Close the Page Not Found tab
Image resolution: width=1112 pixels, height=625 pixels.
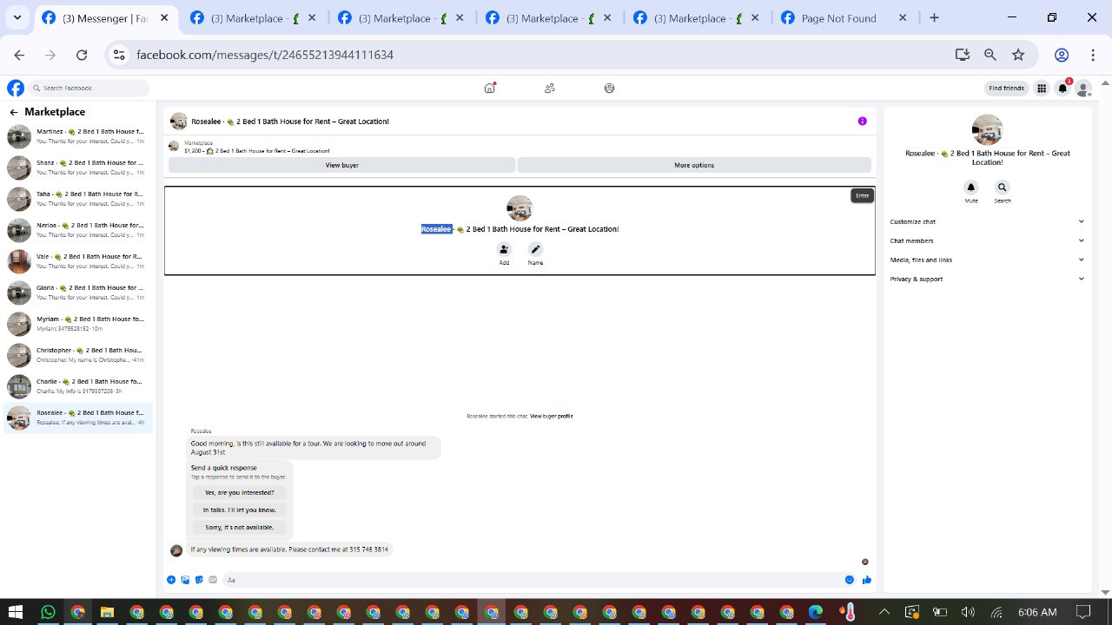pyautogui.click(x=903, y=18)
